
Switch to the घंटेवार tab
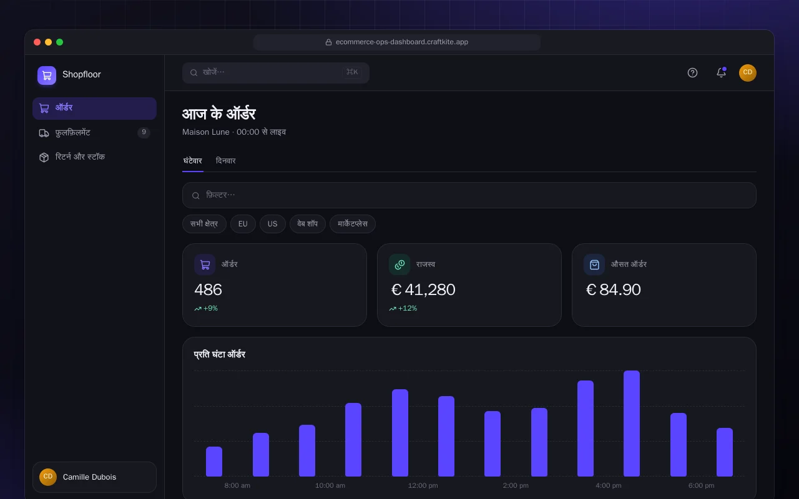click(x=193, y=161)
